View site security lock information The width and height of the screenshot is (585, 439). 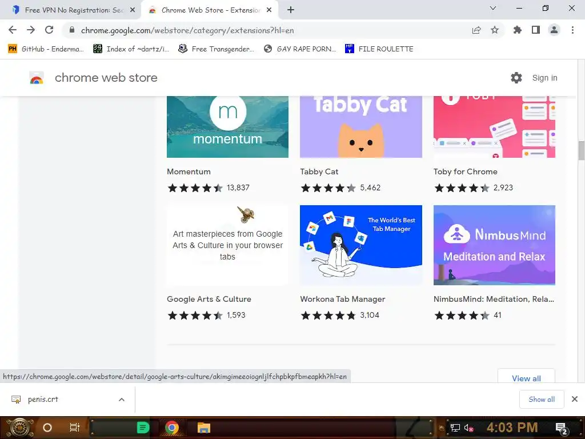coord(72,30)
